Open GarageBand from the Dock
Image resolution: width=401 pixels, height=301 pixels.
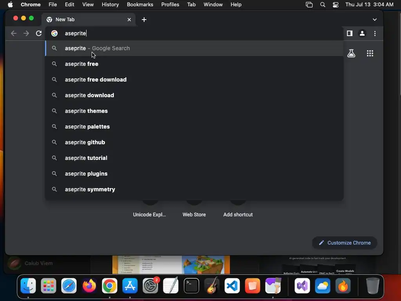pyautogui.click(x=212, y=286)
